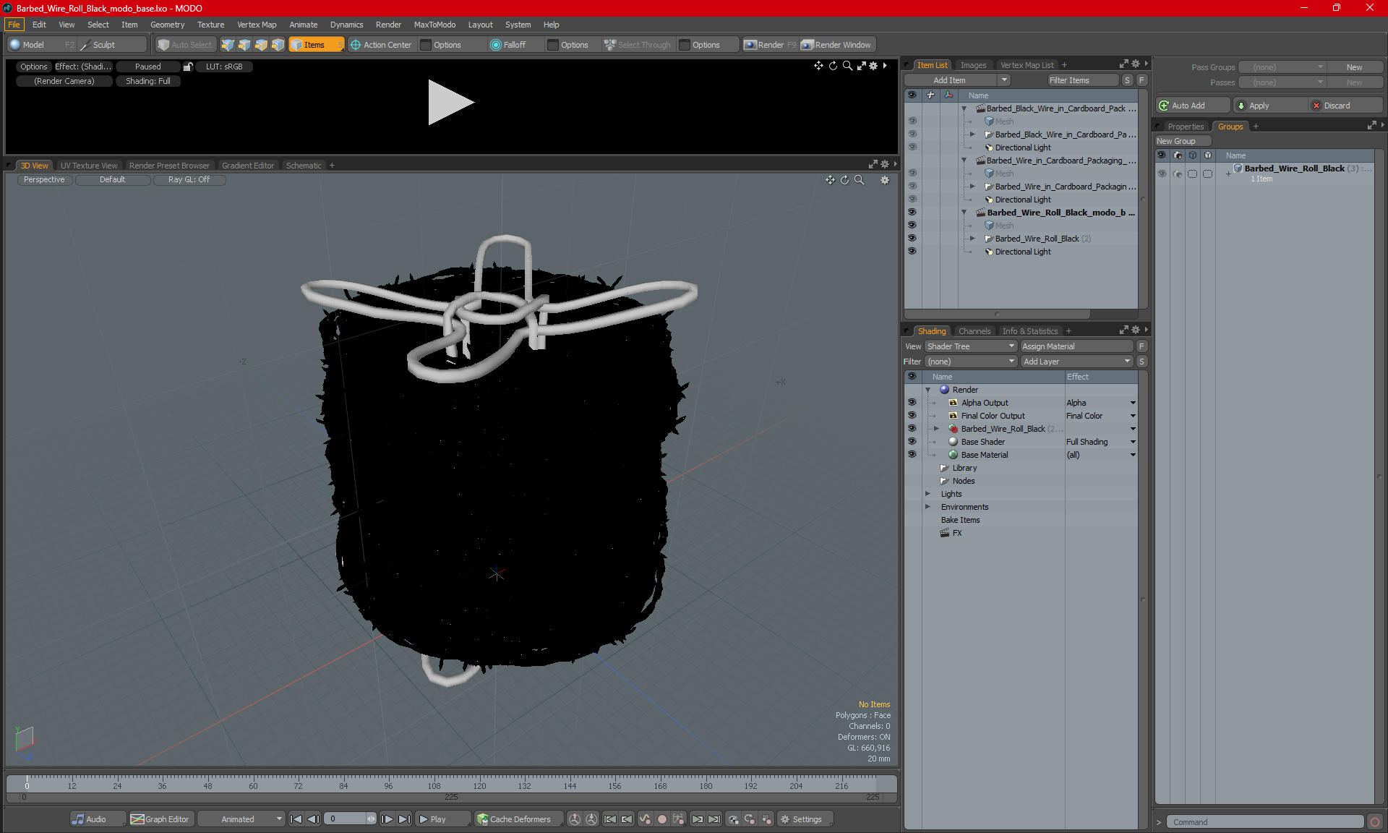Go to first frame in the timeline
This screenshot has width=1388, height=833.
pyautogui.click(x=296, y=819)
